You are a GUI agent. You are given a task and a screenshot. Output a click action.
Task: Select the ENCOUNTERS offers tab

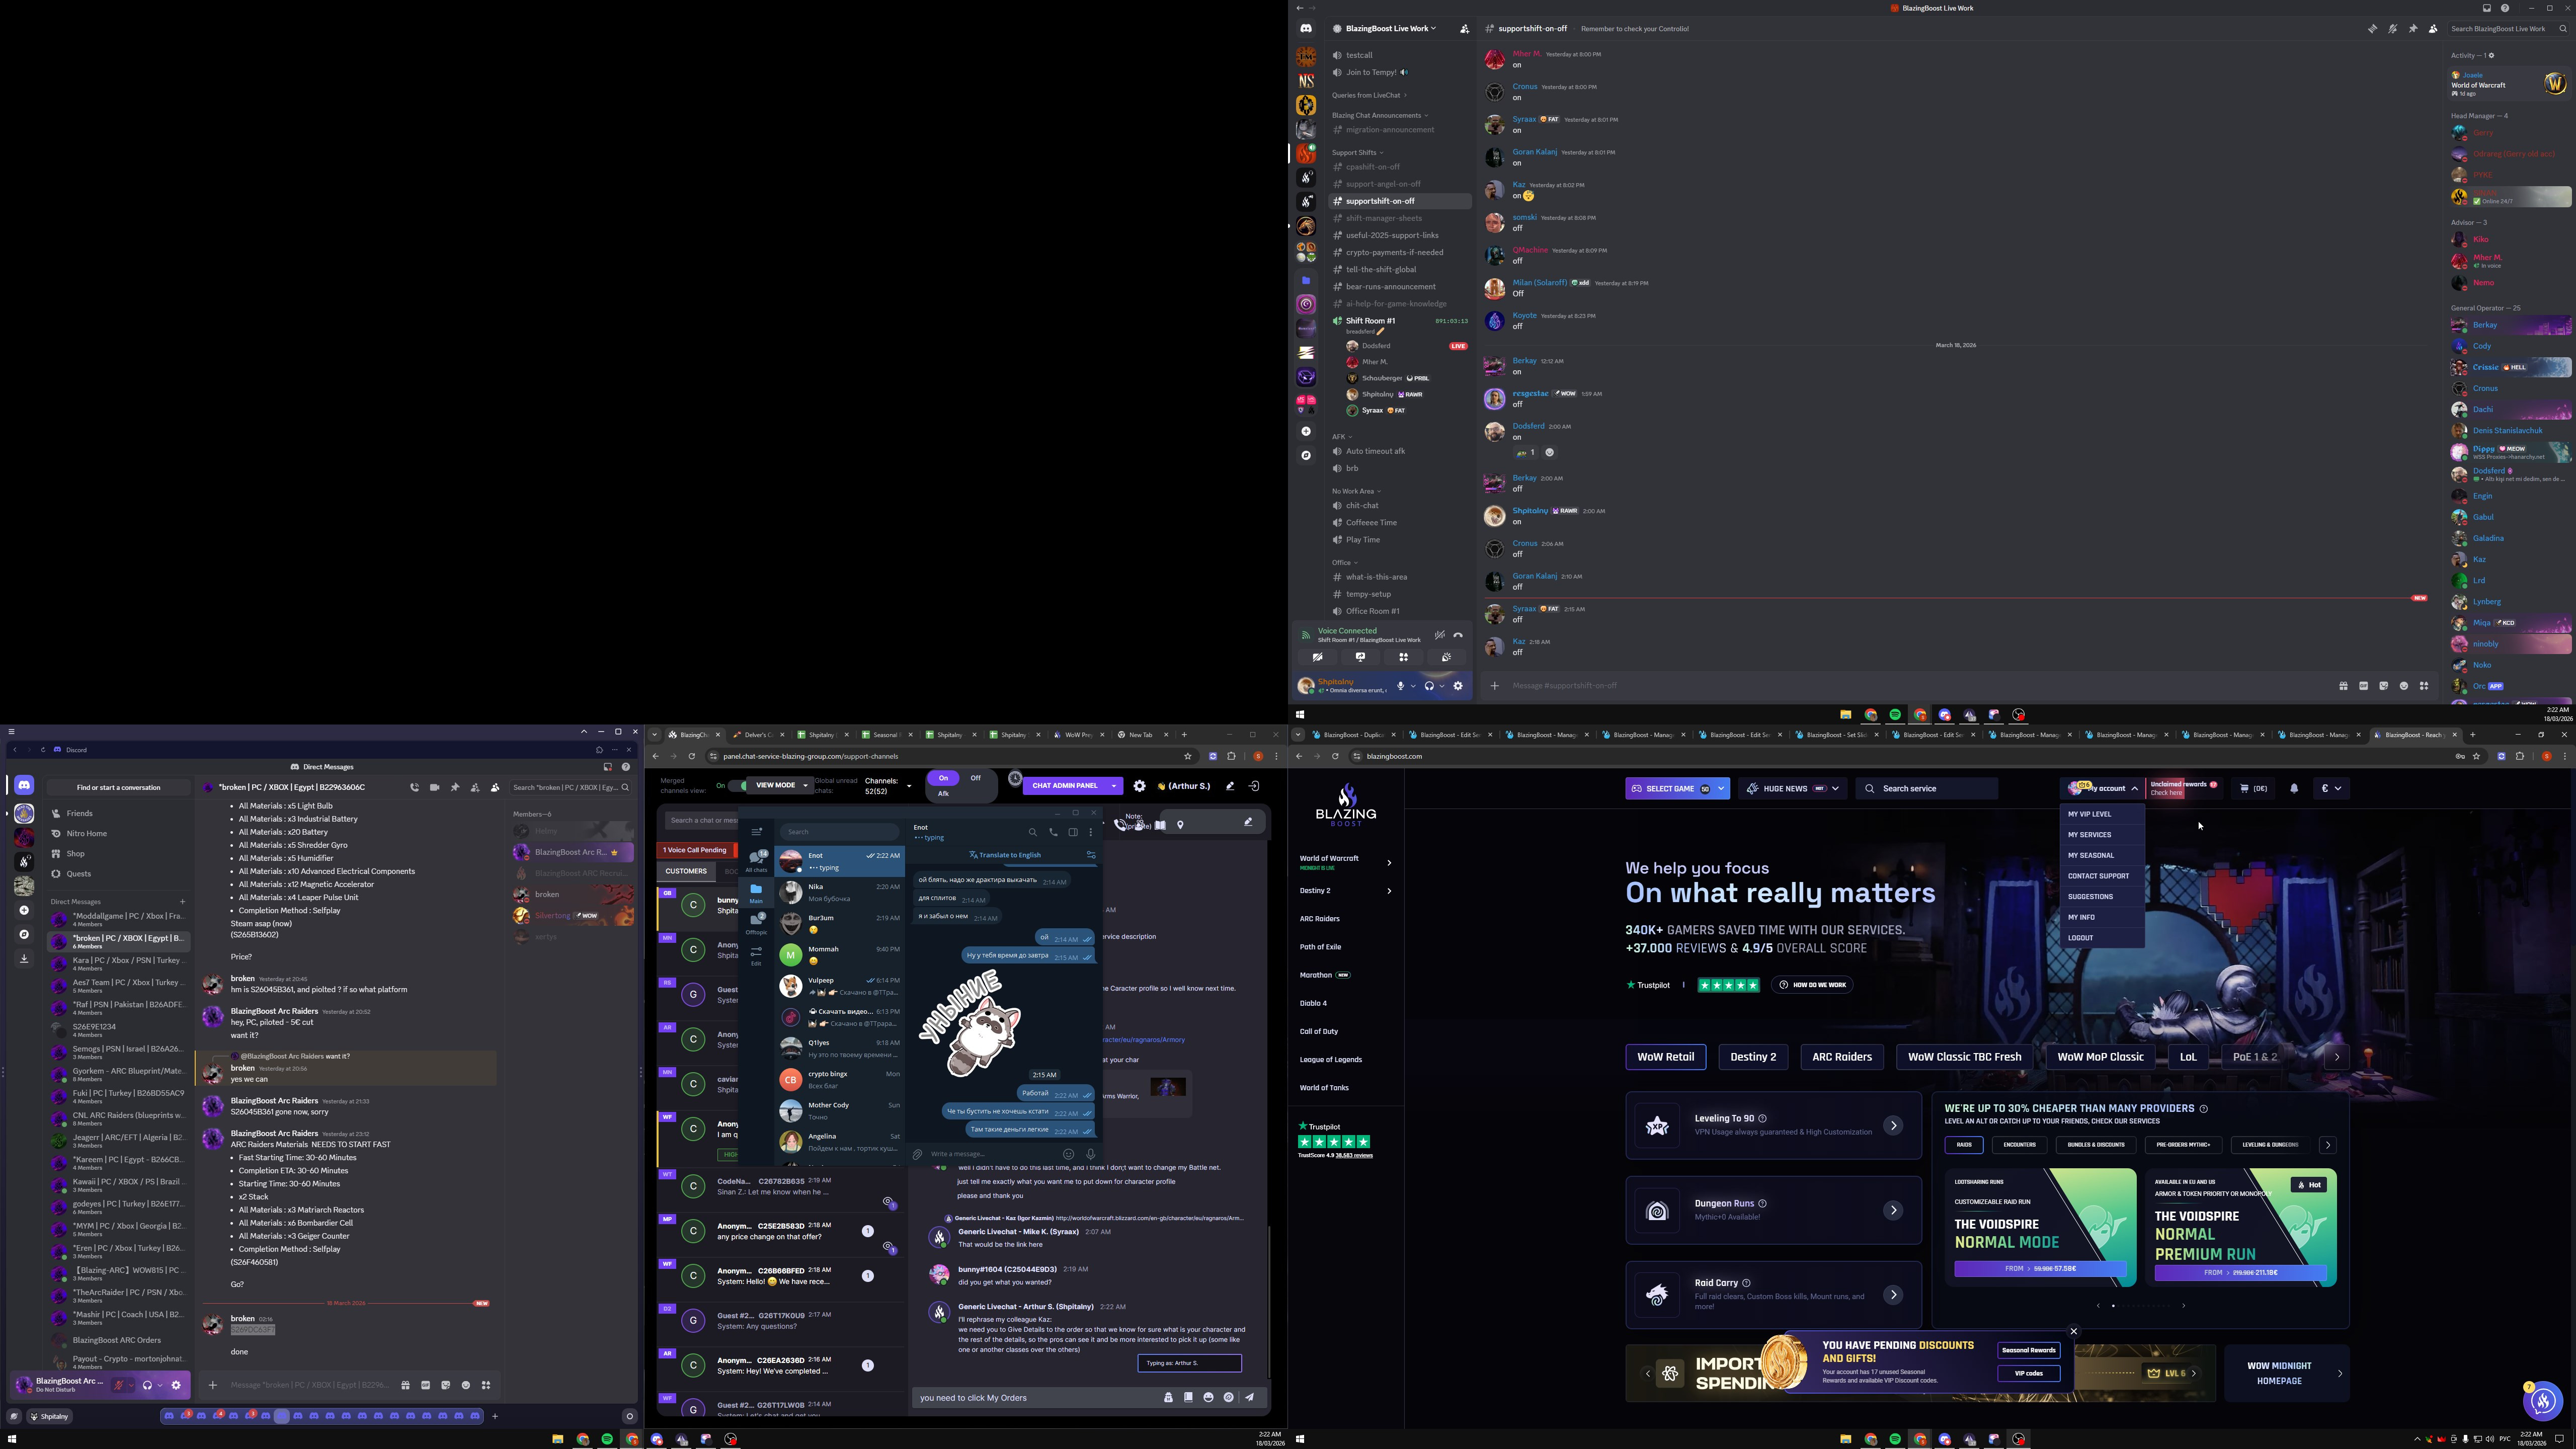(2019, 1145)
